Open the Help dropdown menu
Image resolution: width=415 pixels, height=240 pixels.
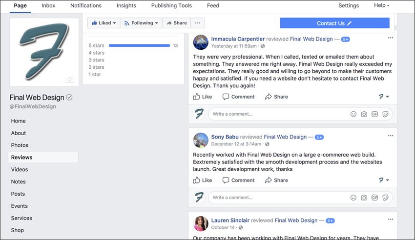coord(381,5)
